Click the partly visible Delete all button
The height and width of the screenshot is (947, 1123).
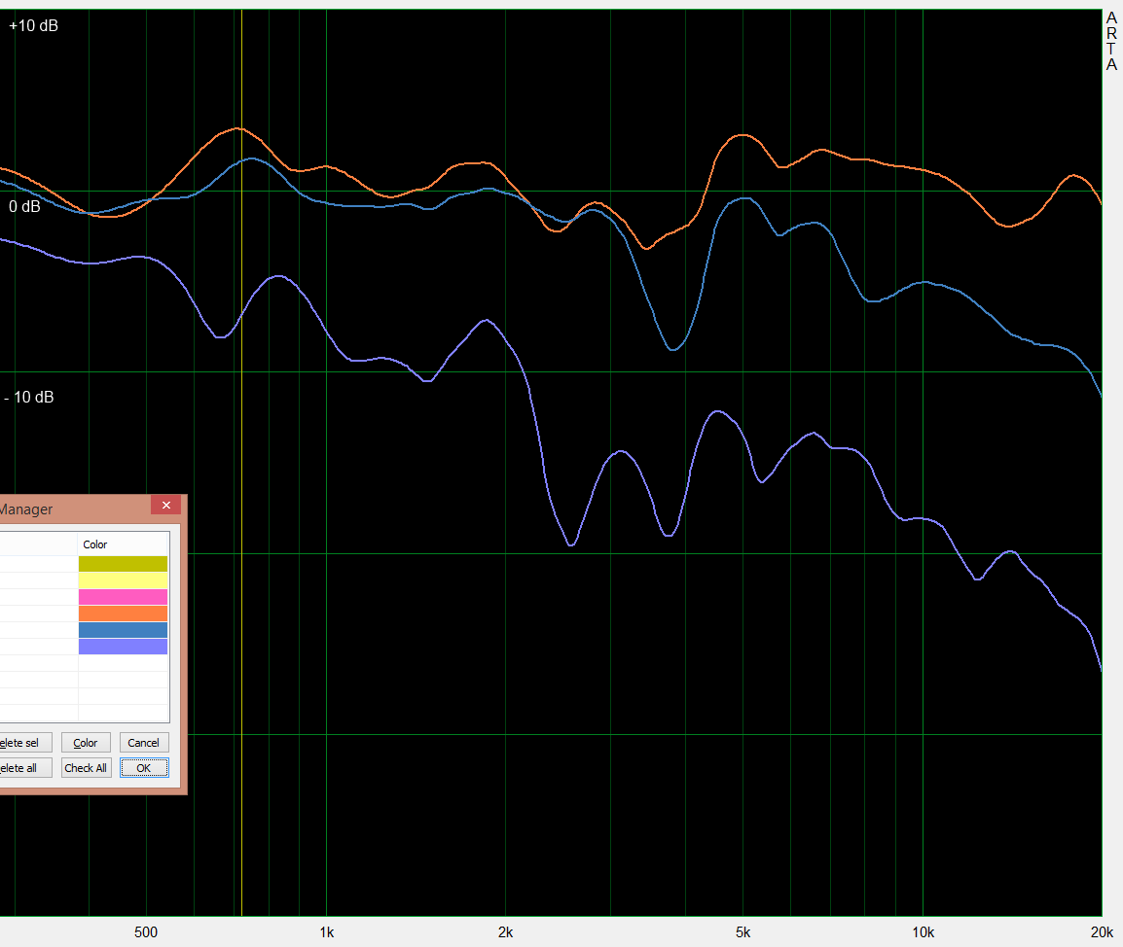pos(25,768)
